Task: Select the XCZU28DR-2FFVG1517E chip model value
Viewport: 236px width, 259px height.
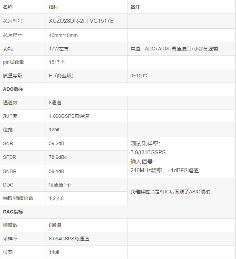Action: (x=81, y=21)
